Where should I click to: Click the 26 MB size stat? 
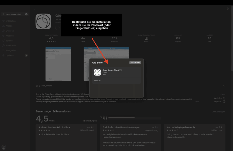(209, 39)
